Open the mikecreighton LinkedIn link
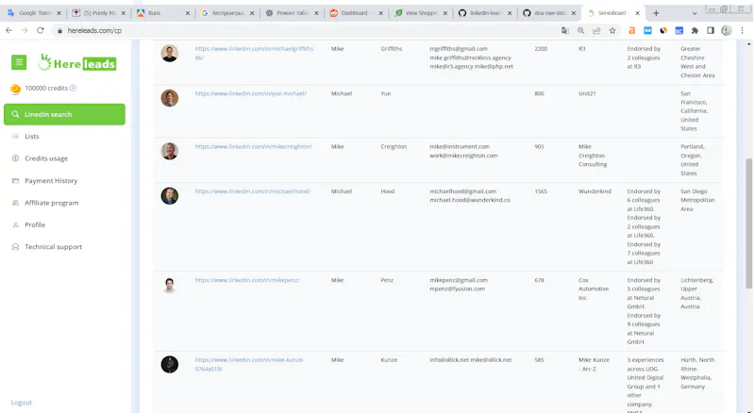This screenshot has width=755, height=413. [253, 146]
